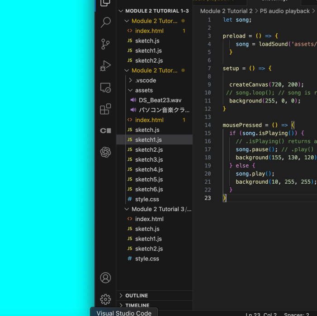Image resolution: width=317 pixels, height=316 pixels.
Task: Open index.html in the first tutorial folder
Action: pos(154,31)
